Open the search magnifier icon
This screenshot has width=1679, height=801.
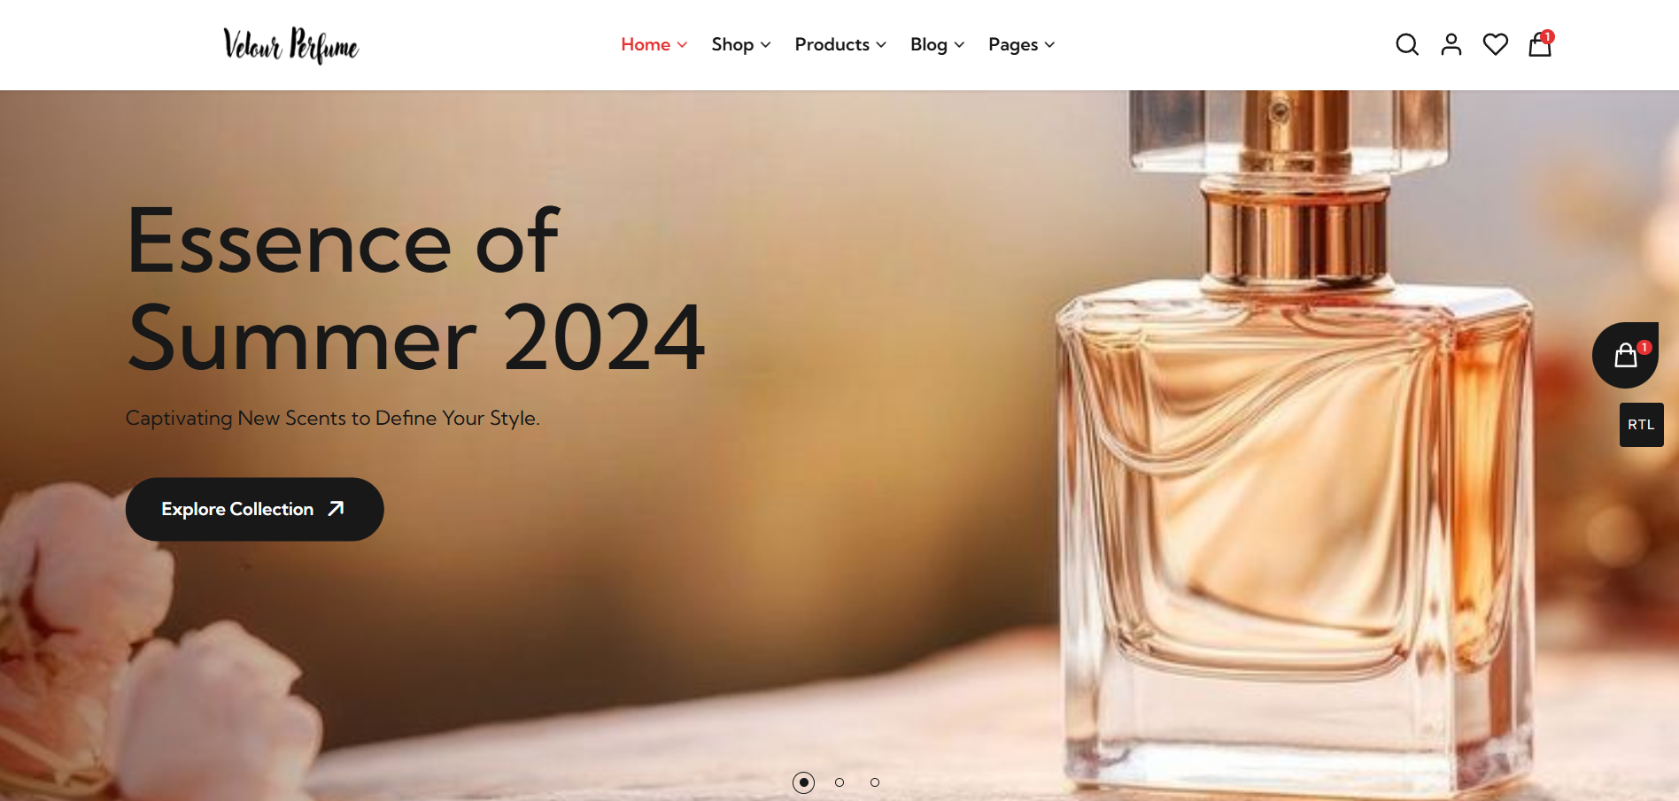[x=1406, y=44]
